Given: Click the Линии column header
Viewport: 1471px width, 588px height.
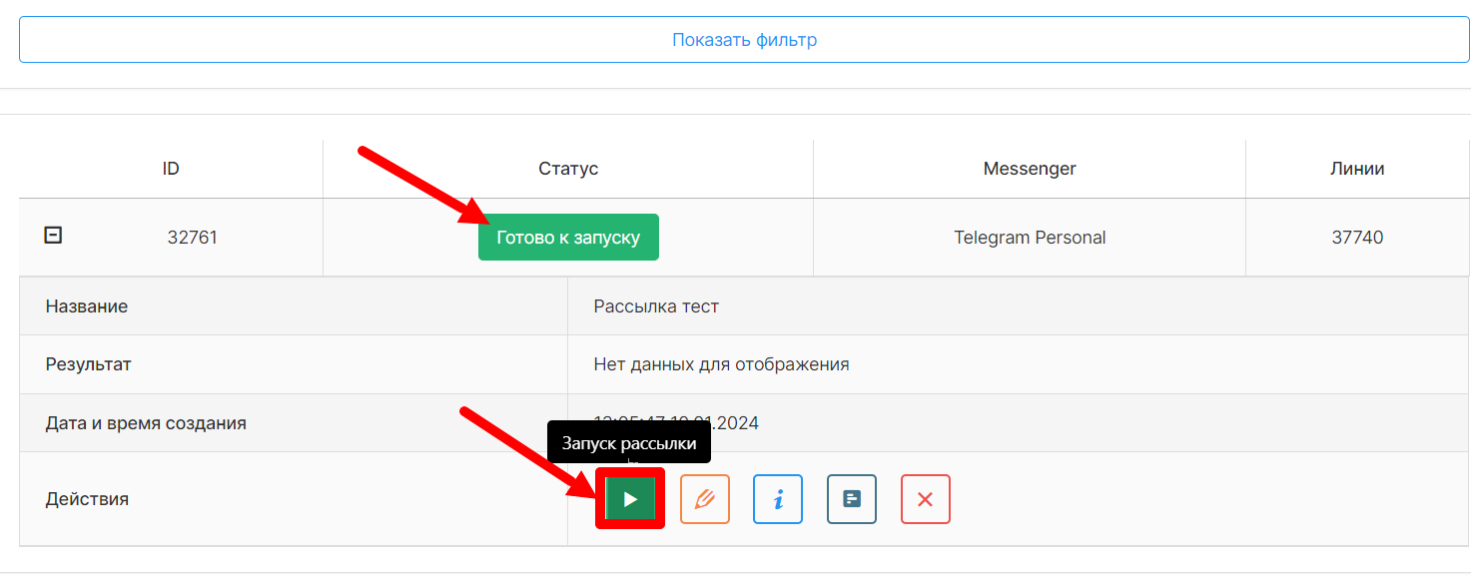Looking at the screenshot, I should (1357, 169).
